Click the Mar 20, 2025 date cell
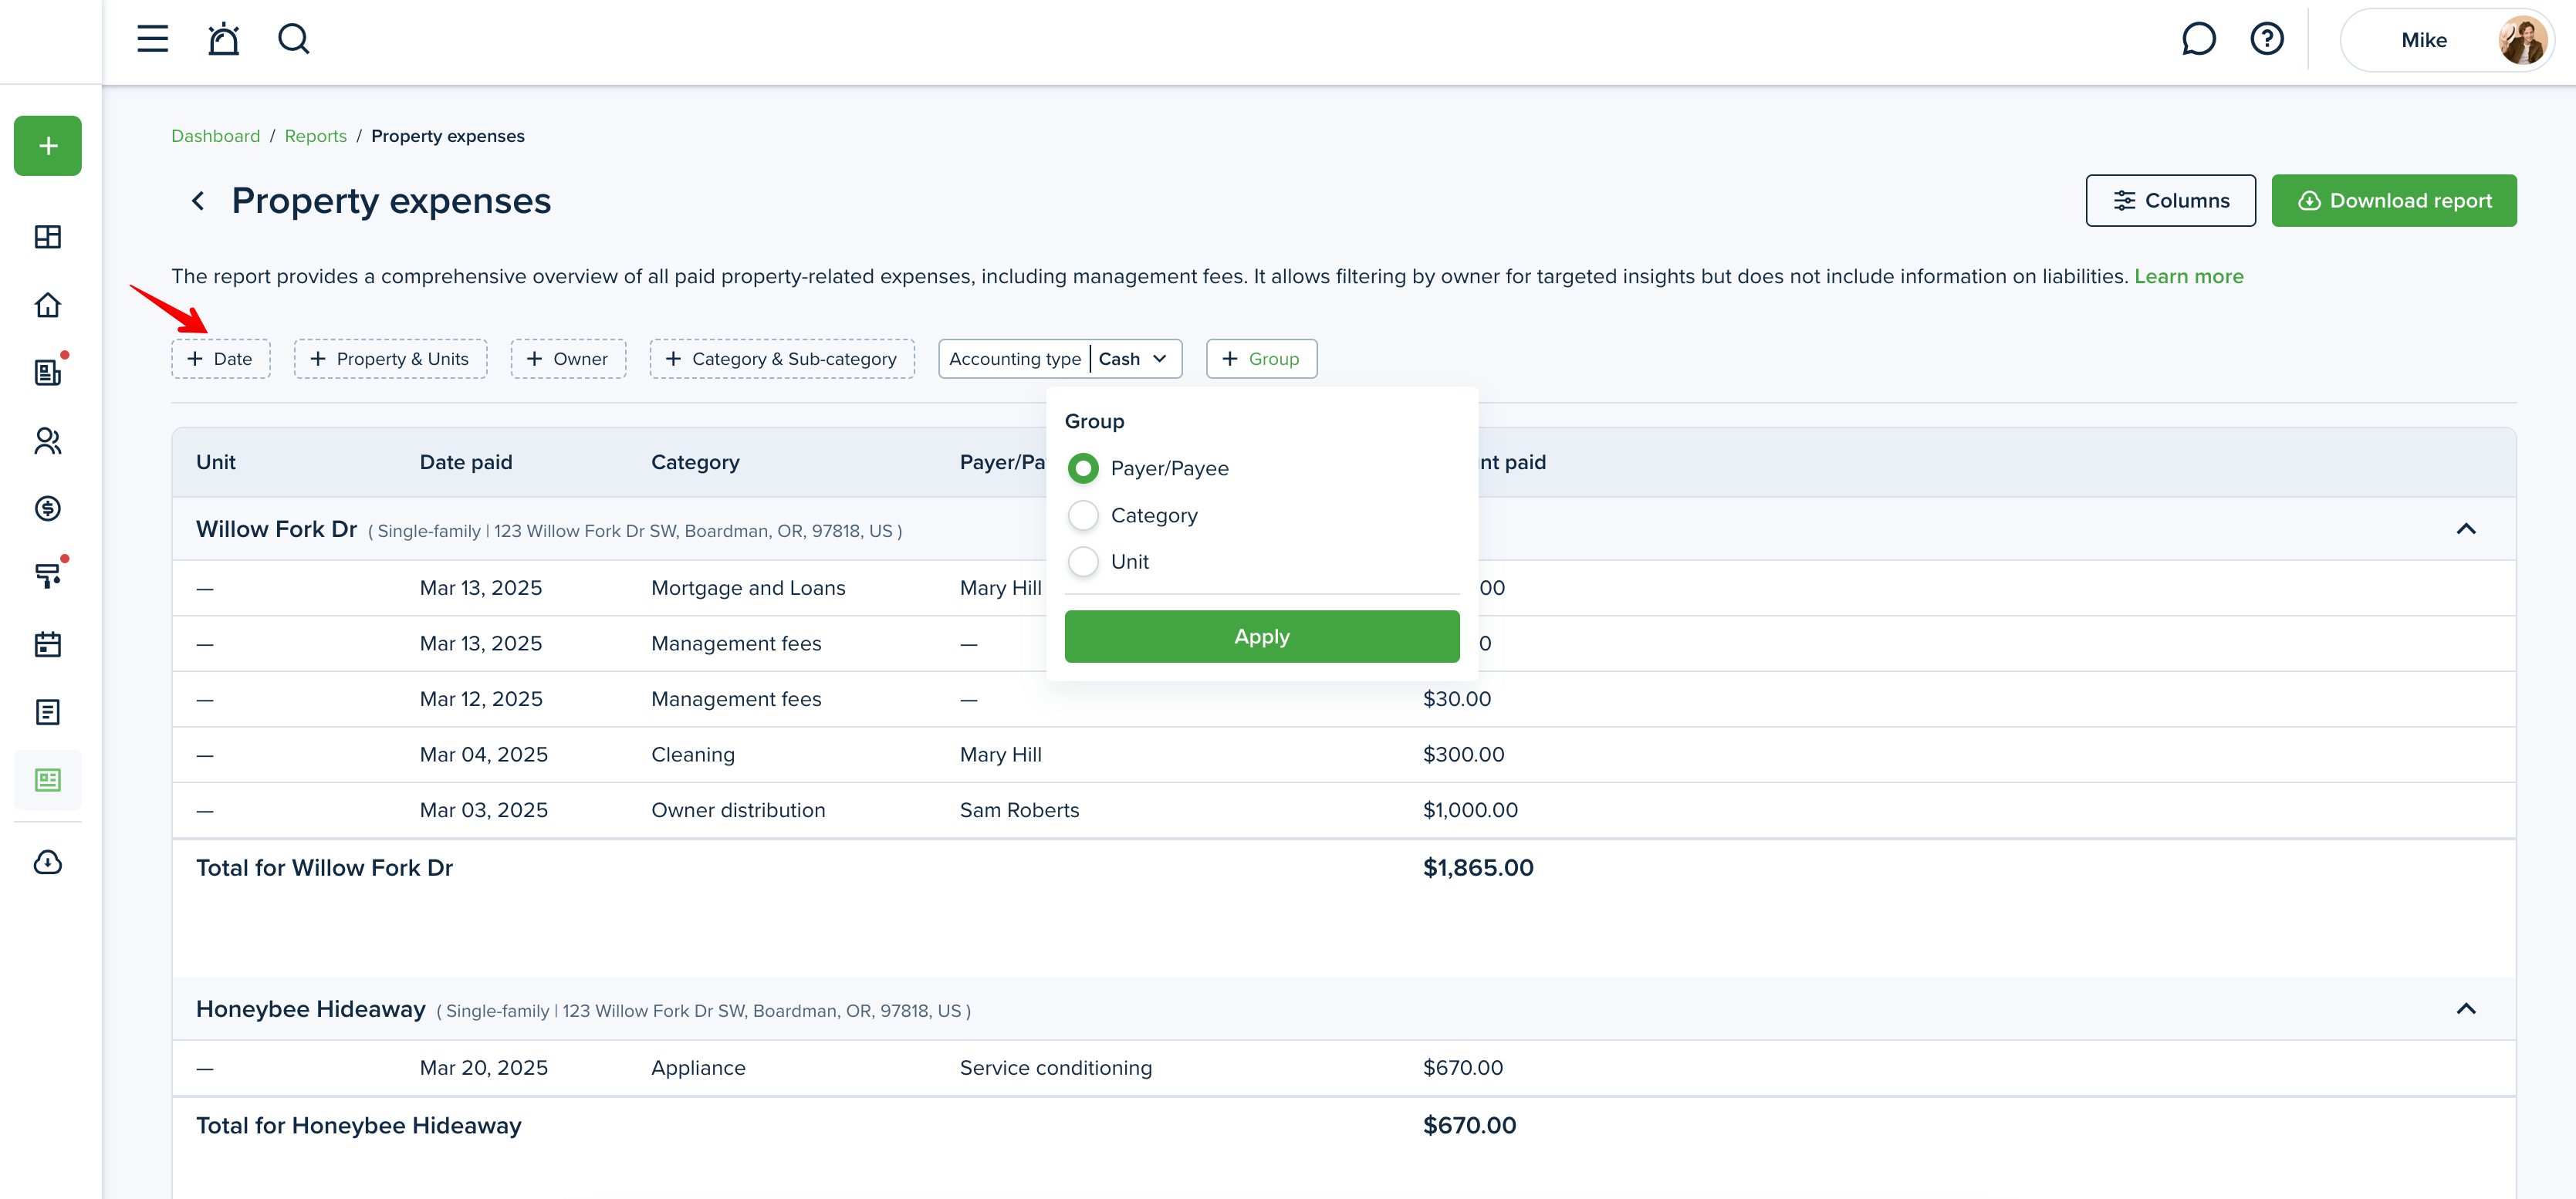This screenshot has width=2576, height=1199. tap(484, 1068)
